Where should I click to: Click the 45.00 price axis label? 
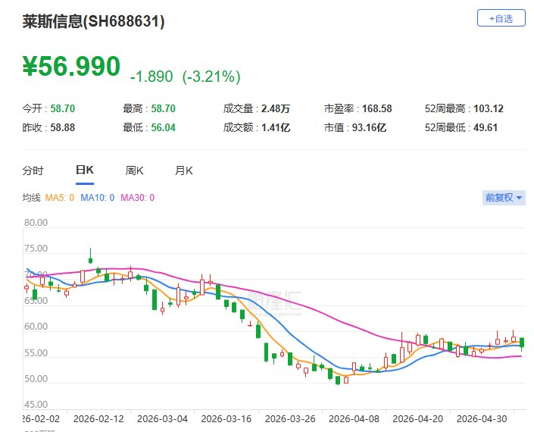[x=36, y=405]
